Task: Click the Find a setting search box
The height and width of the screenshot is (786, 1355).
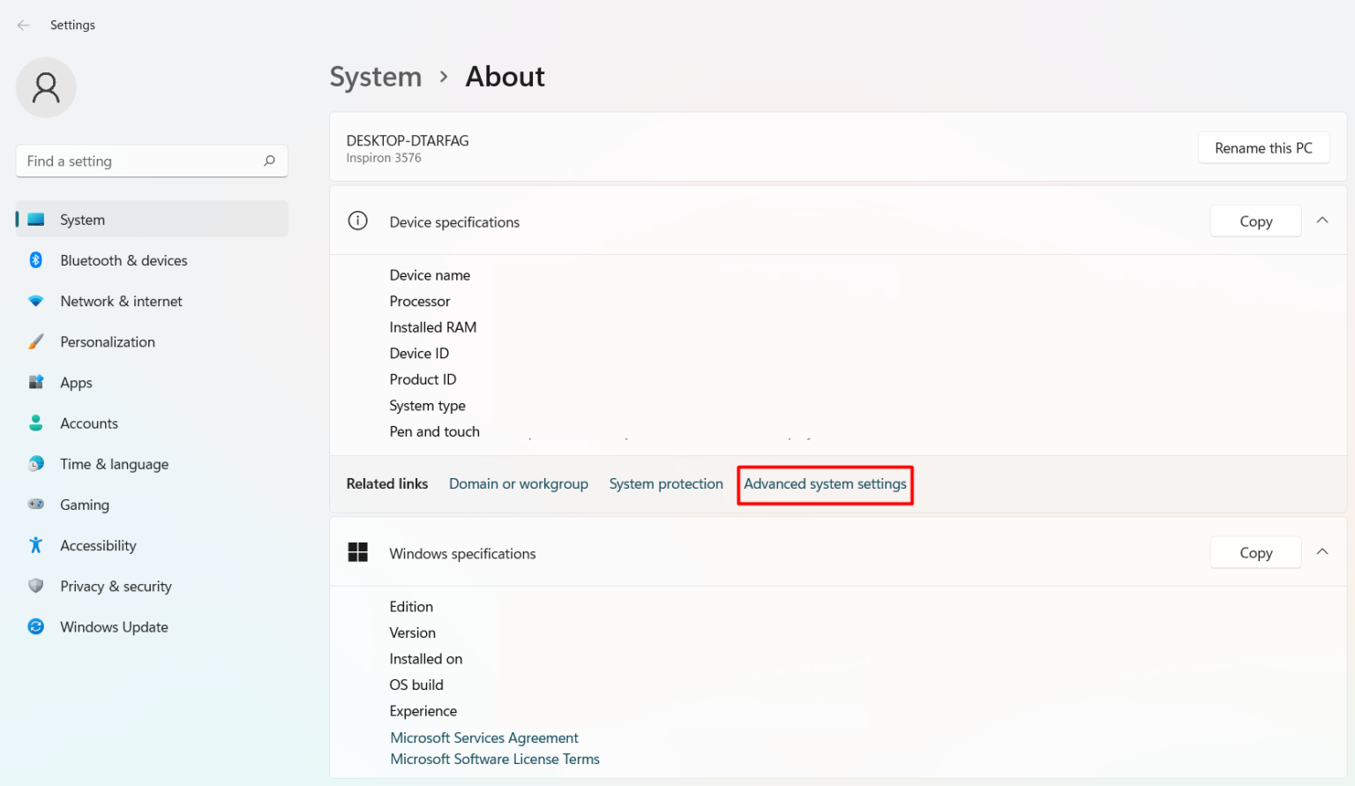Action: 151,161
